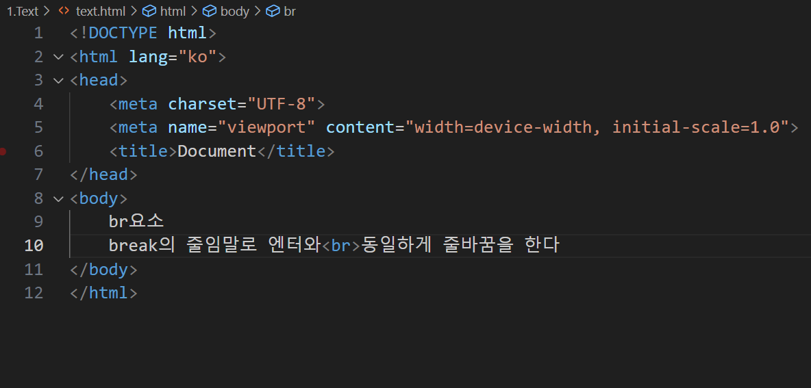
Task: Collapse the html tag fold on line 2
Action: click(58, 57)
